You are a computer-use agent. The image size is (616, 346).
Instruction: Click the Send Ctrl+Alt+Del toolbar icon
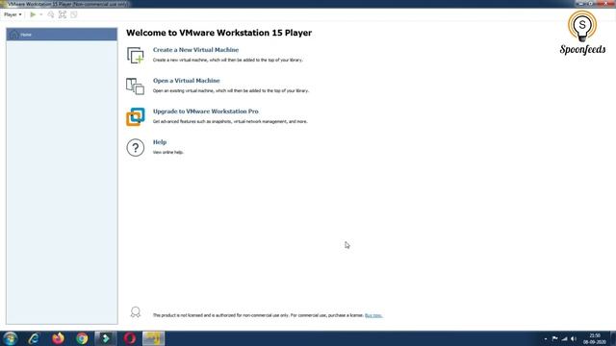pyautogui.click(x=51, y=14)
